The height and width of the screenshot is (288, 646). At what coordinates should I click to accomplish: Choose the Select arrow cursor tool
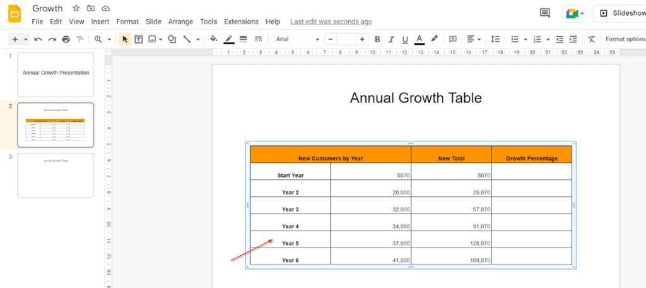pos(126,39)
